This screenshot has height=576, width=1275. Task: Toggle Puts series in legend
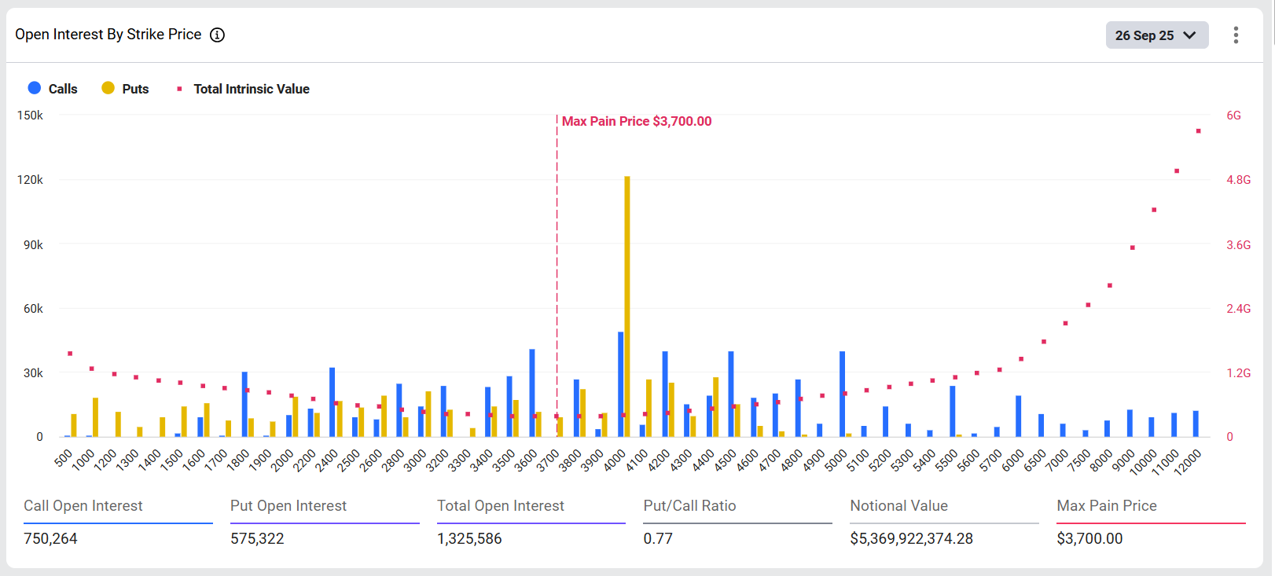135,89
